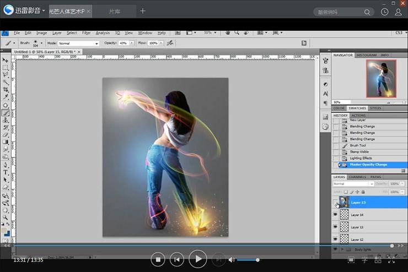
Task: Select the Healing Brush tool
Action: click(x=5, y=105)
